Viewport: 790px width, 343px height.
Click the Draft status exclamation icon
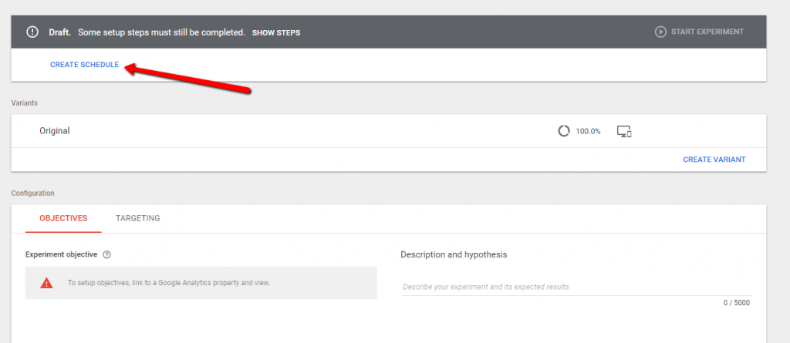(32, 32)
